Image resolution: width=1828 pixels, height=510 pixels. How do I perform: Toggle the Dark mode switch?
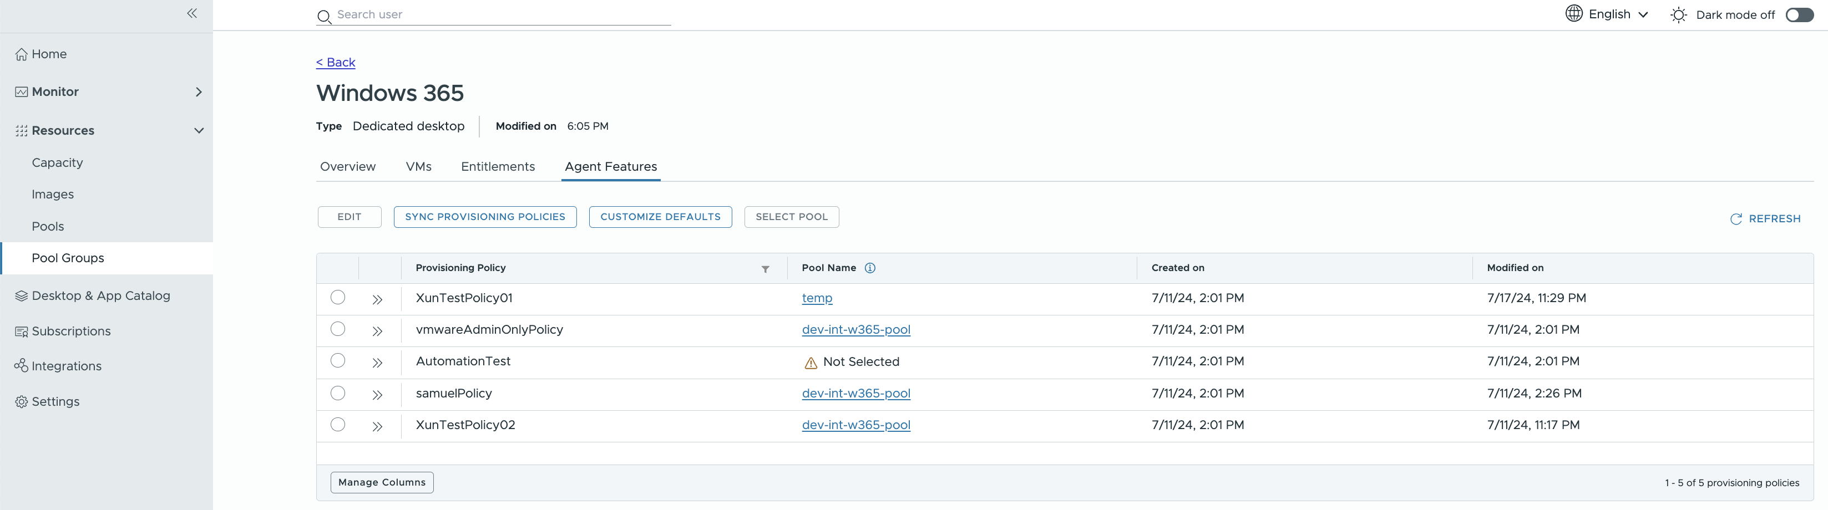pos(1799,15)
